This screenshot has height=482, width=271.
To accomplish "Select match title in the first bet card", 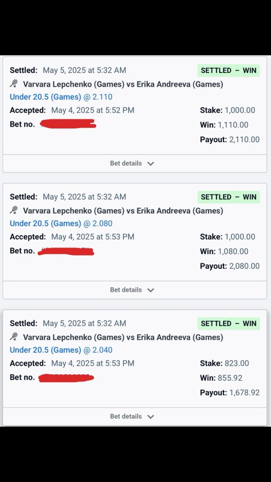I will tap(123, 84).
